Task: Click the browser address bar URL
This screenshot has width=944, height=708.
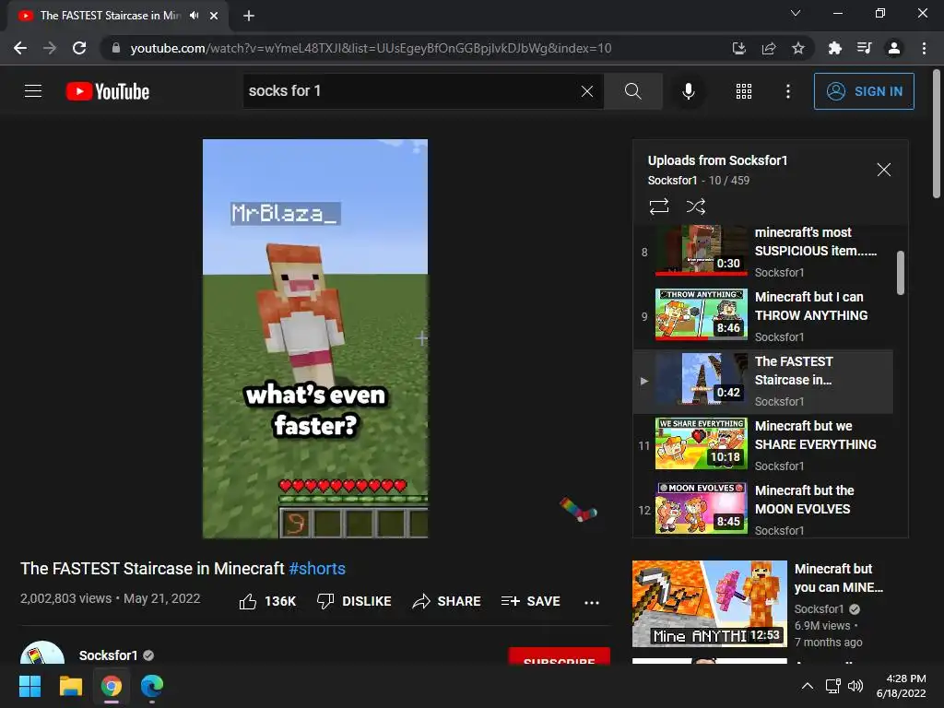Action: [371, 48]
